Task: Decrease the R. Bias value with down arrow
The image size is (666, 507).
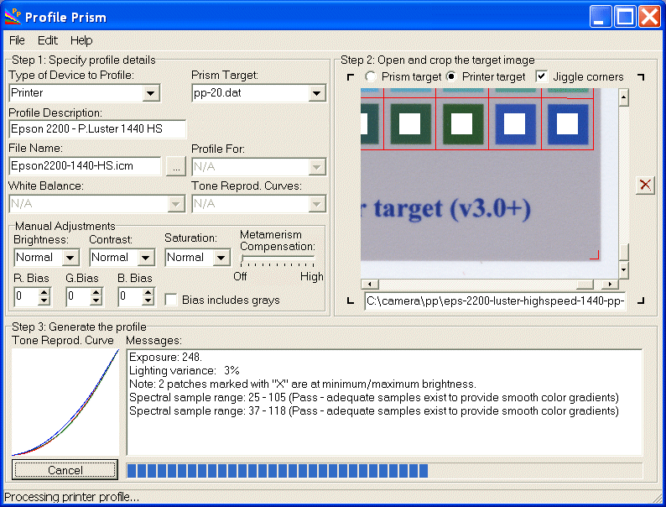Action: click(x=44, y=301)
